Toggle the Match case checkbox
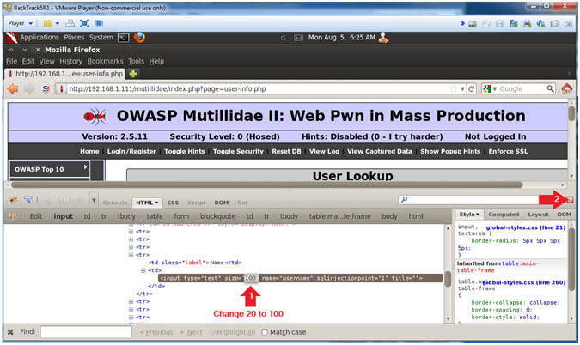Screen dimensions: 580x345 [x=265, y=332]
